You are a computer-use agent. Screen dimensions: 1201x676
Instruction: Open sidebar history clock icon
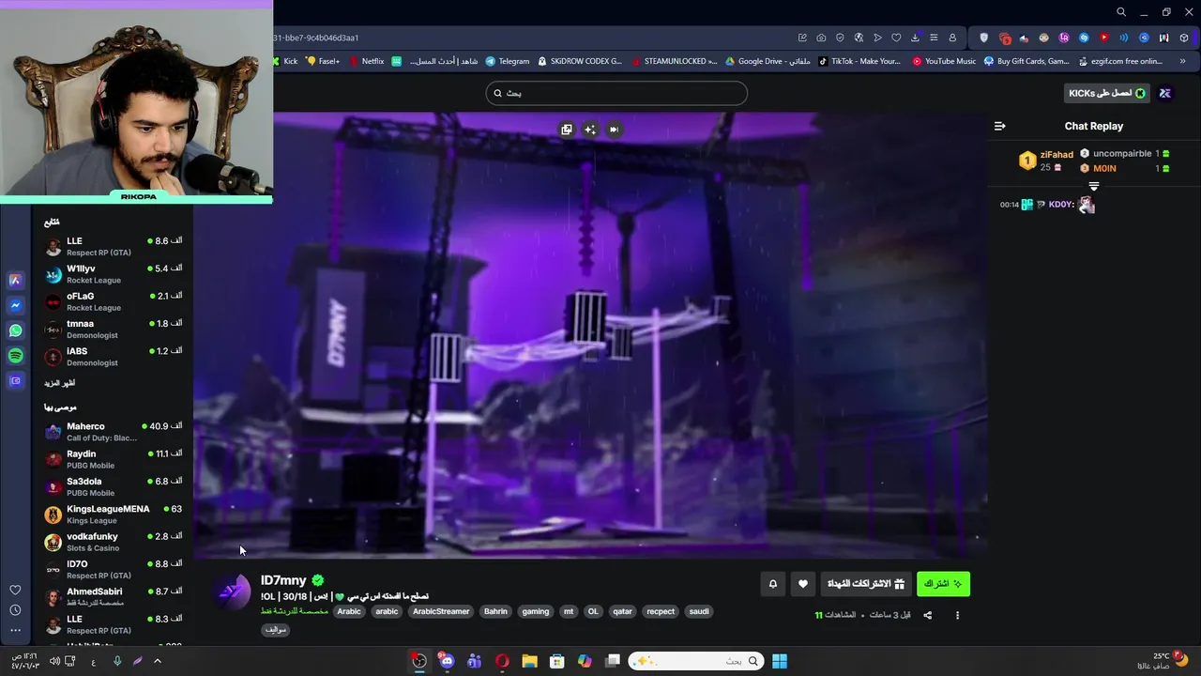[15, 610]
